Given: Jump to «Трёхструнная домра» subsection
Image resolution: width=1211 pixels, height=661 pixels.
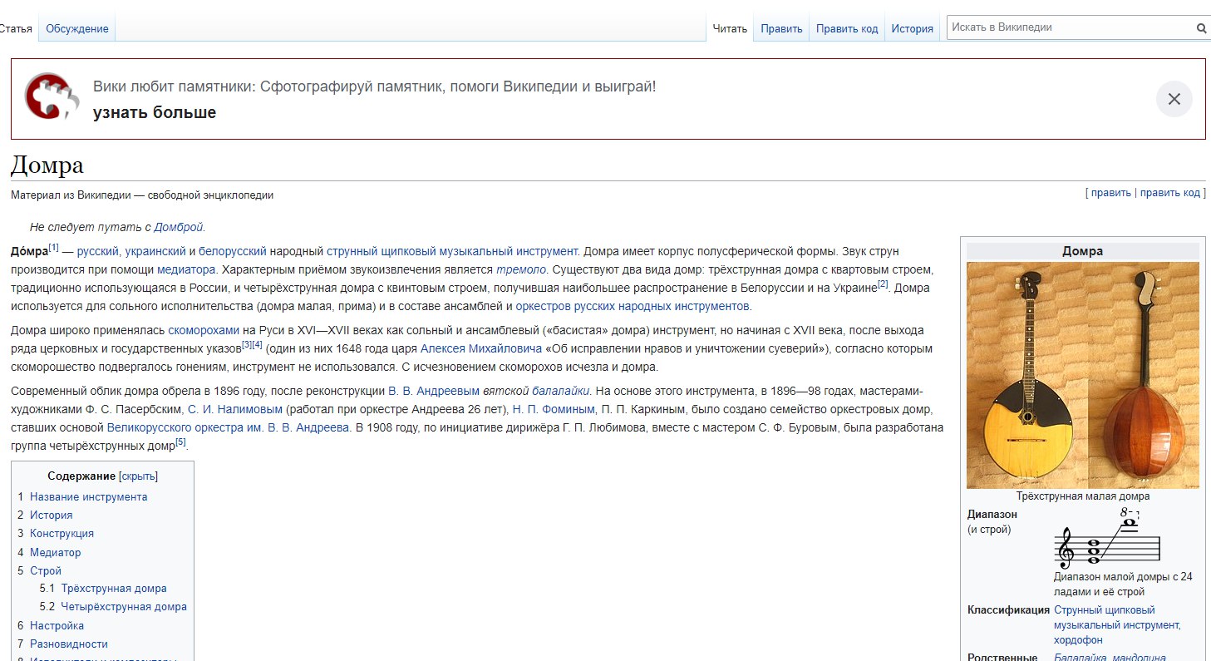Looking at the screenshot, I should point(114,589).
